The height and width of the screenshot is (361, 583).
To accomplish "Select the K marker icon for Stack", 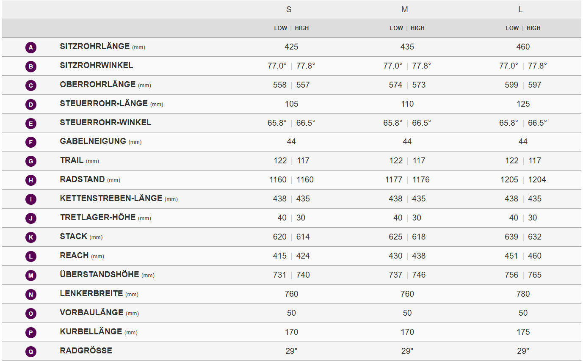I will coord(30,237).
